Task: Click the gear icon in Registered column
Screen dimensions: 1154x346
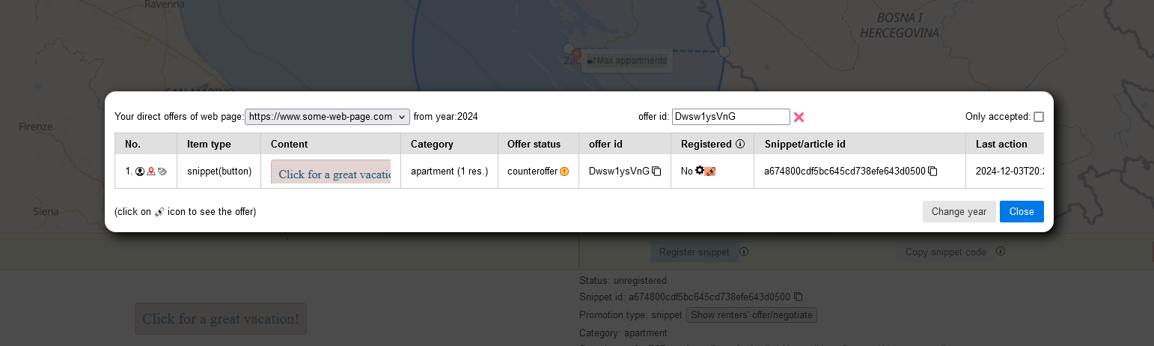Action: coord(700,171)
